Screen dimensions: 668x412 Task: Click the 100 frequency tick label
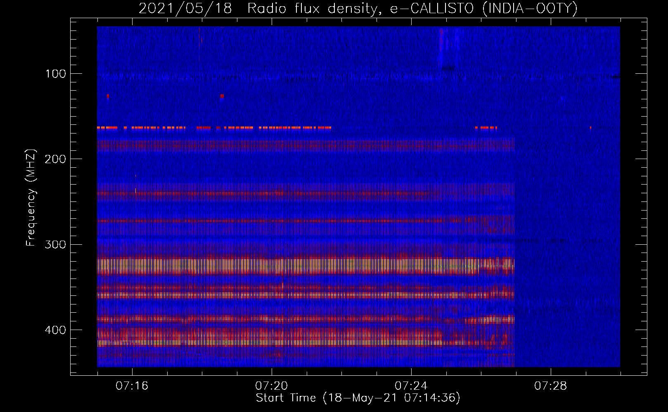pyautogui.click(x=56, y=74)
